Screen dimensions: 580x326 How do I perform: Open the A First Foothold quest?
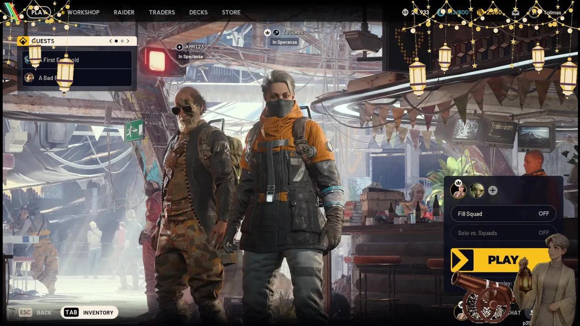77,60
